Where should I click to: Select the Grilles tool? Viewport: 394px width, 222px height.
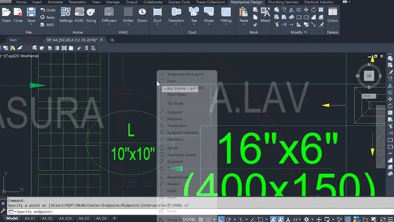(x=128, y=14)
